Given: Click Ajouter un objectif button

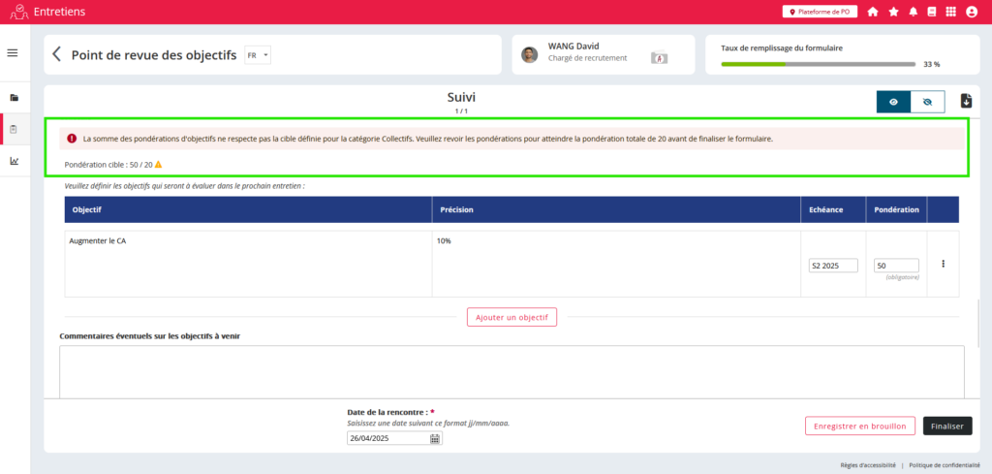Looking at the screenshot, I should (x=511, y=317).
